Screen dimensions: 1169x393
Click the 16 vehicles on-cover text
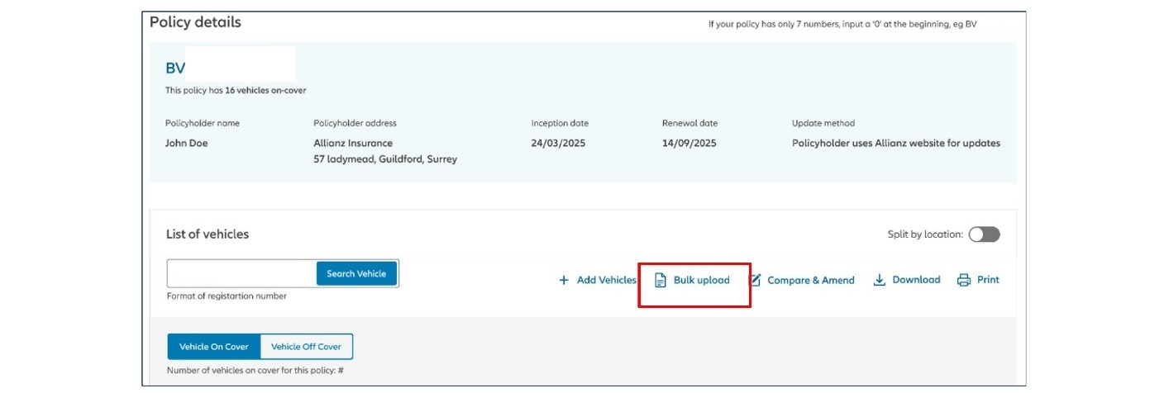tap(265, 91)
